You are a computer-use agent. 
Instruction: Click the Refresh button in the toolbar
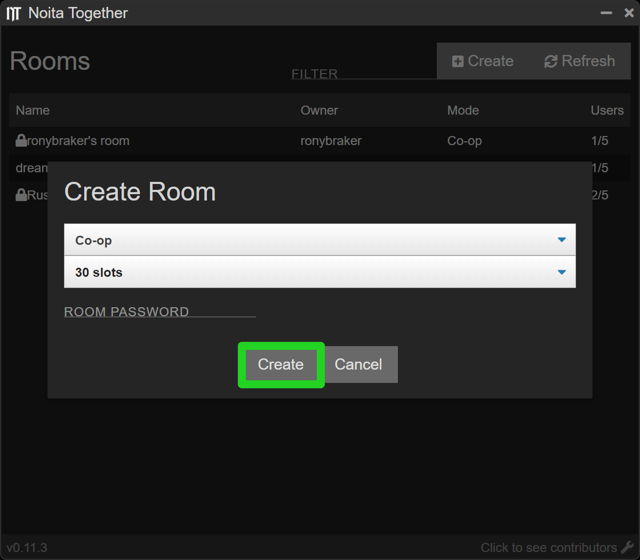click(x=579, y=61)
